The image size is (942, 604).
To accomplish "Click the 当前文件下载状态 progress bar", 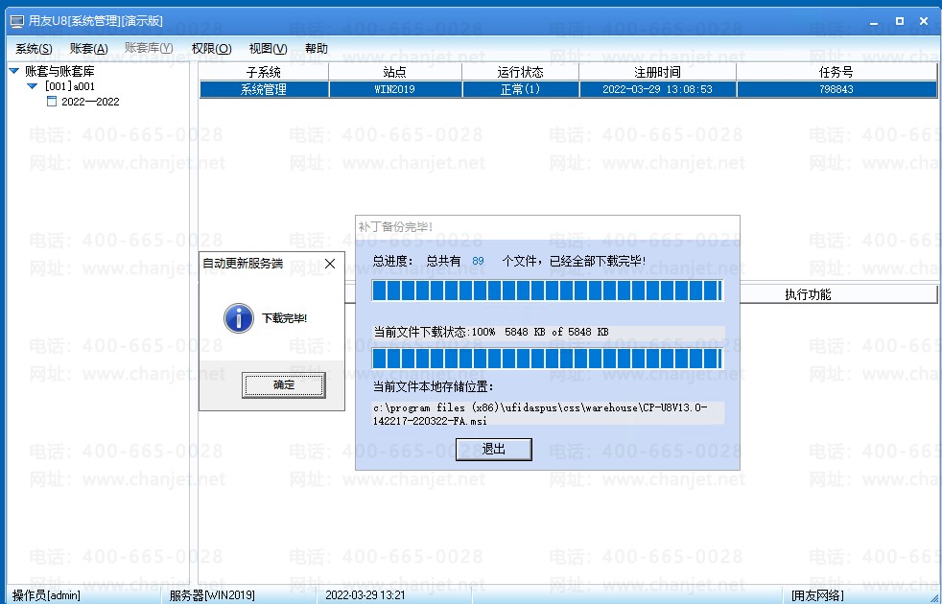I will tap(548, 359).
